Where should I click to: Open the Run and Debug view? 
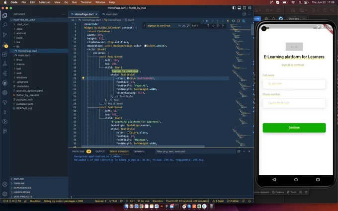[5, 45]
